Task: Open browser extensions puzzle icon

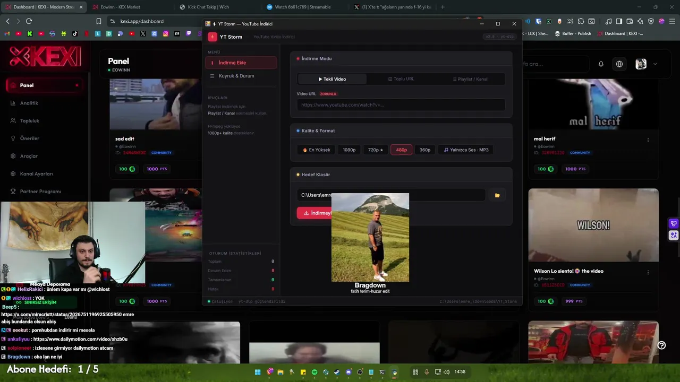Action: click(x=581, y=21)
